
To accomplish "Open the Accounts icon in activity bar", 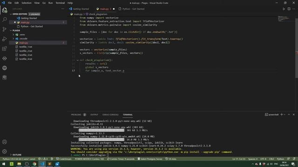I will click(x=4, y=142).
